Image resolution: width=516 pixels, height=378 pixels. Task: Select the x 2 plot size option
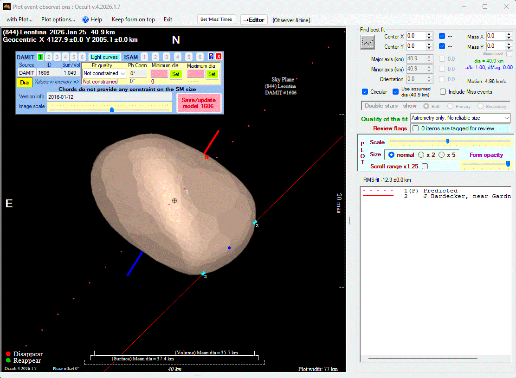pos(421,155)
